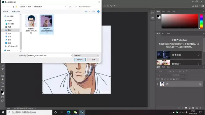This screenshot has height=115, width=205.
Task: Switch to the 通道 channels tab
Action: [163, 67]
